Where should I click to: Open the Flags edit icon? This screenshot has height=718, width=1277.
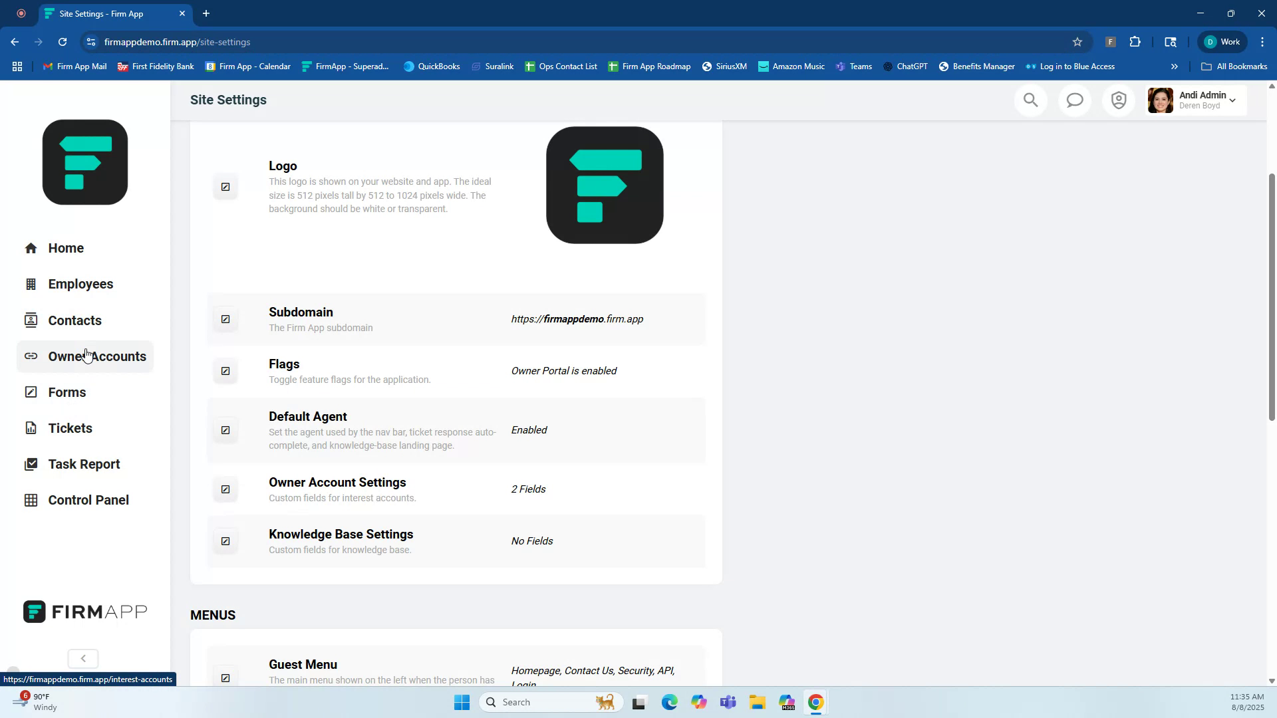(x=225, y=370)
